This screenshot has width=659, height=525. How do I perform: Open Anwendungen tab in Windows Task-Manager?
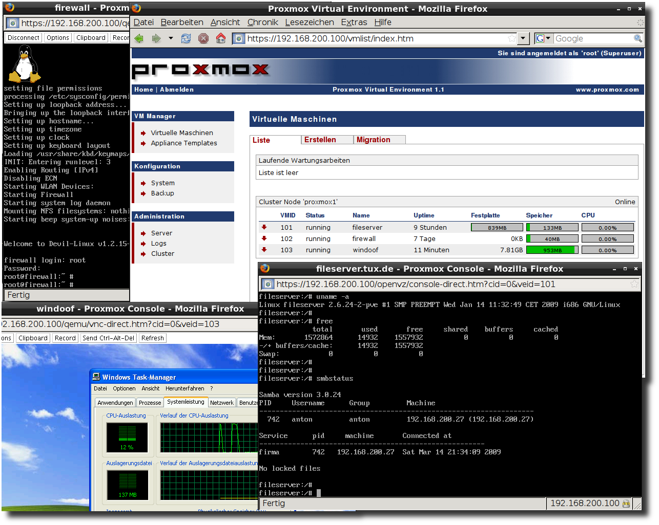coord(115,403)
